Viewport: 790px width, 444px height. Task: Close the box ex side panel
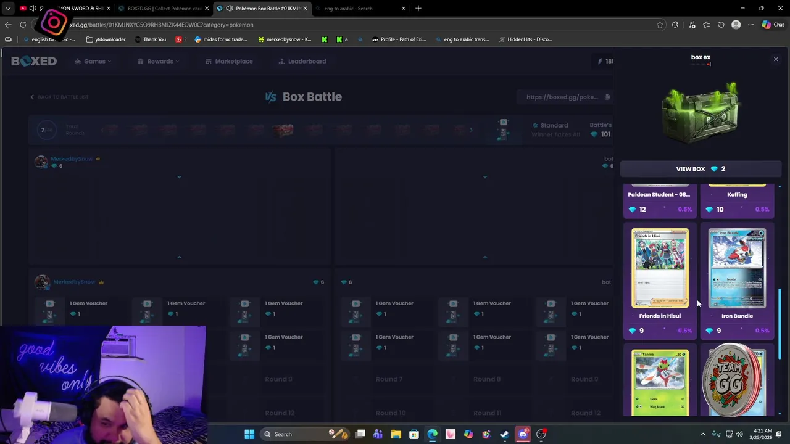tap(776, 59)
